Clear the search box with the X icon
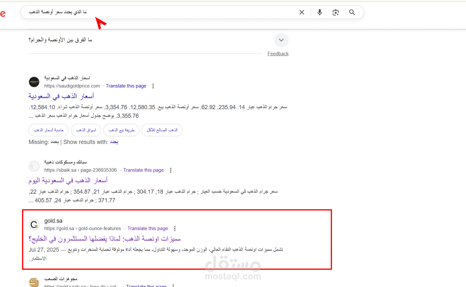 tap(302, 12)
